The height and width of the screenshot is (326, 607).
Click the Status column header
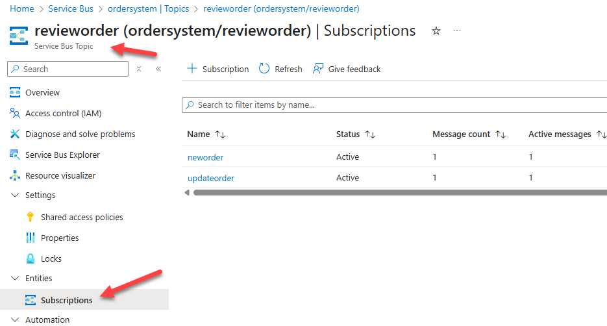[x=347, y=134]
